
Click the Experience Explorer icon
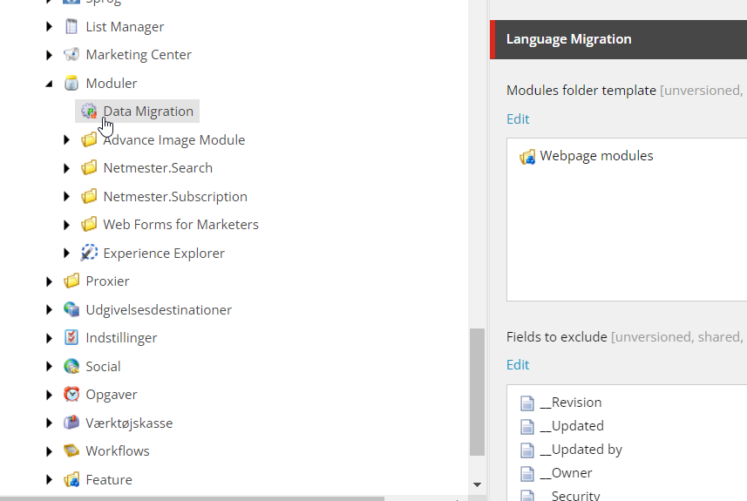(x=89, y=254)
